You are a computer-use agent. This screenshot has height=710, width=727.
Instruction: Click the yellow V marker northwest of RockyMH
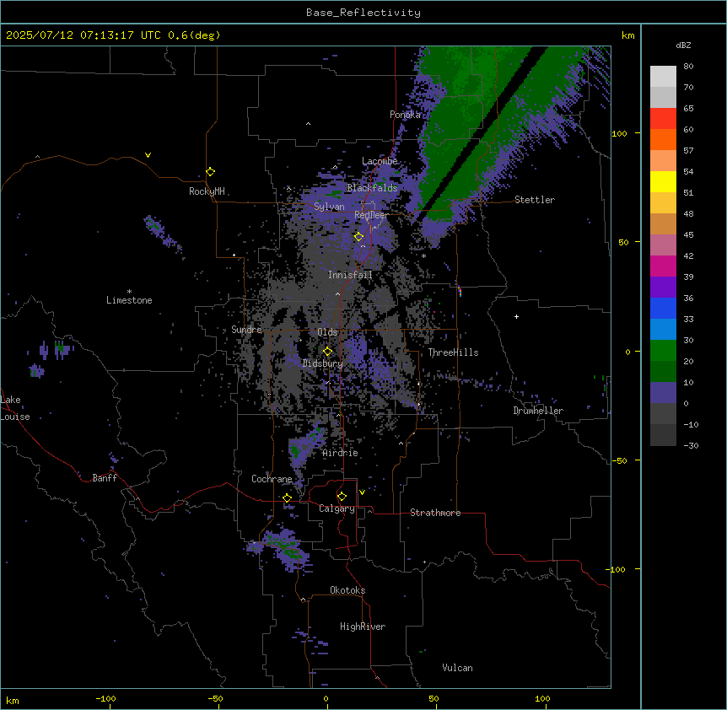[148, 155]
